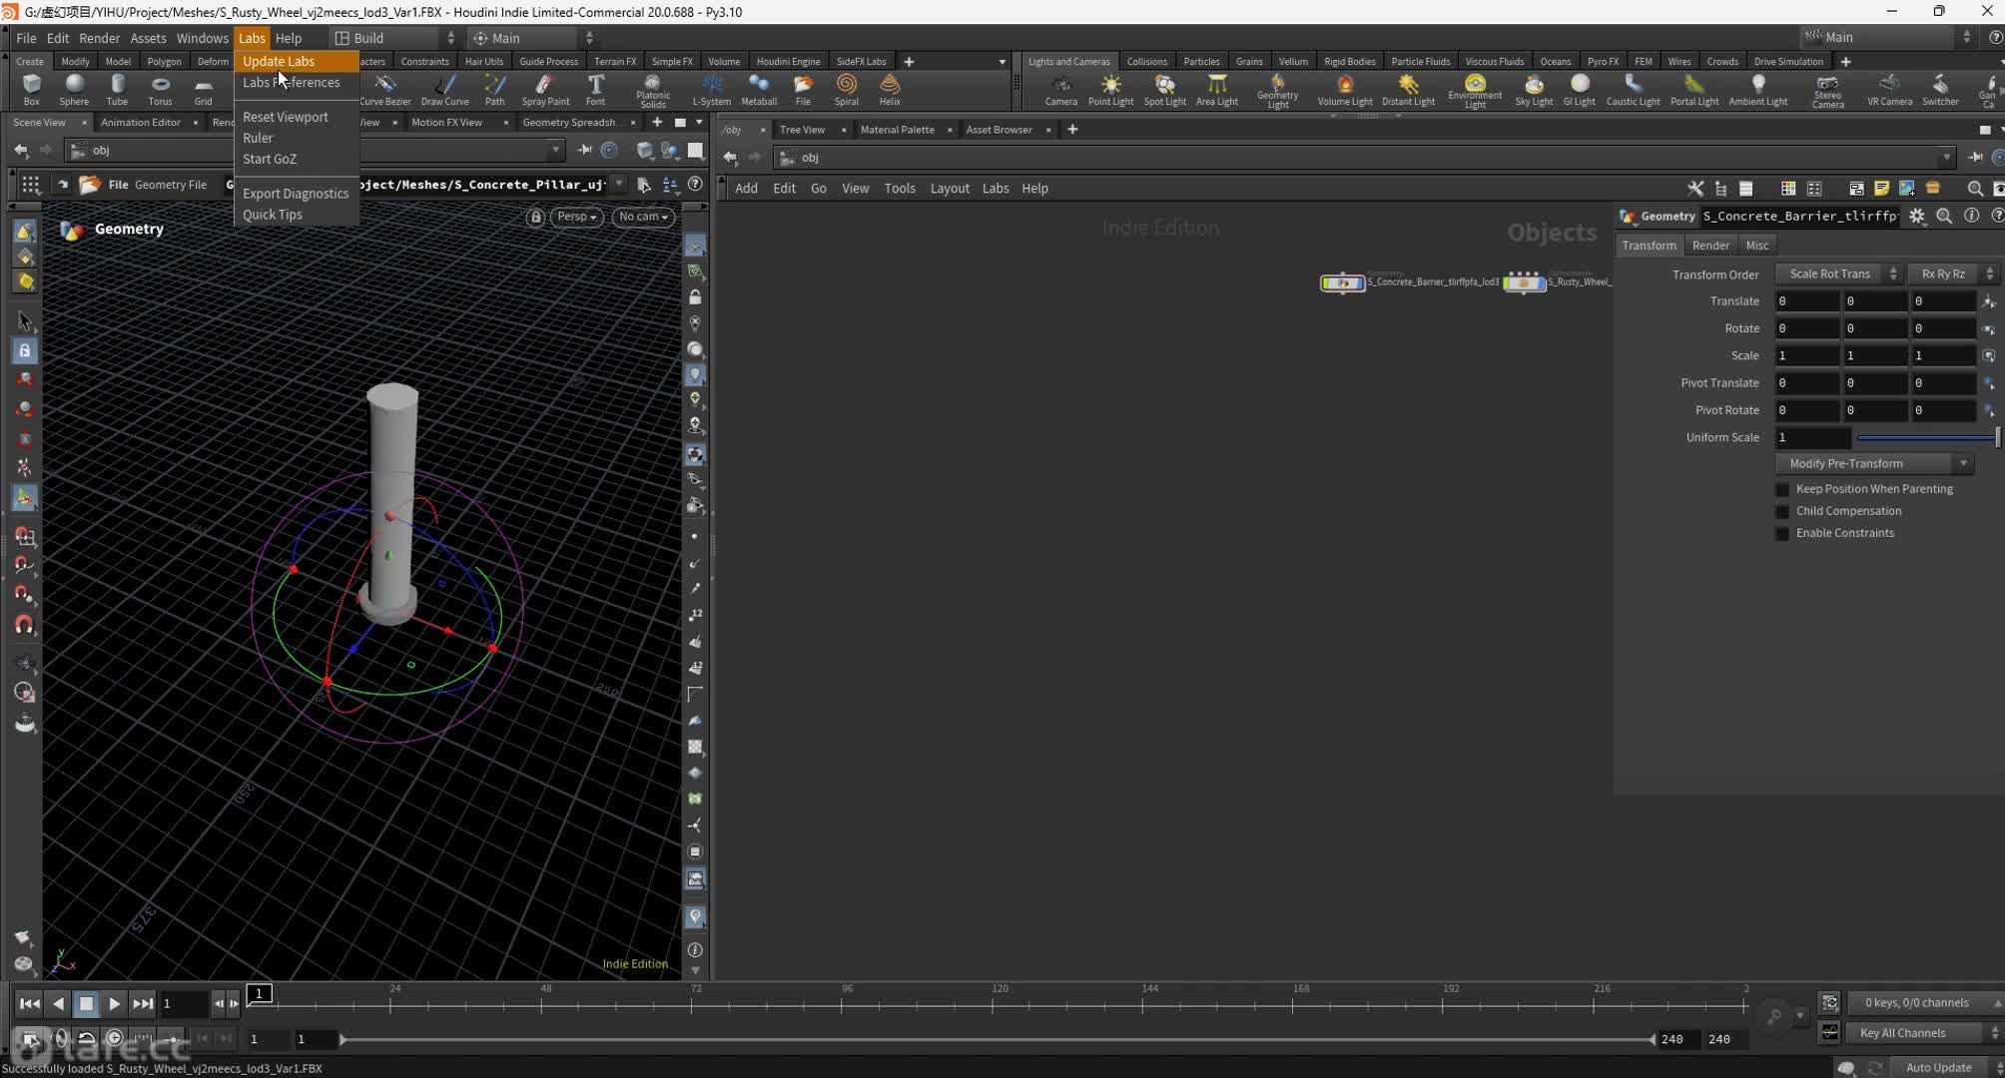Select the L-System tool
The image size is (2005, 1078).
[712, 89]
